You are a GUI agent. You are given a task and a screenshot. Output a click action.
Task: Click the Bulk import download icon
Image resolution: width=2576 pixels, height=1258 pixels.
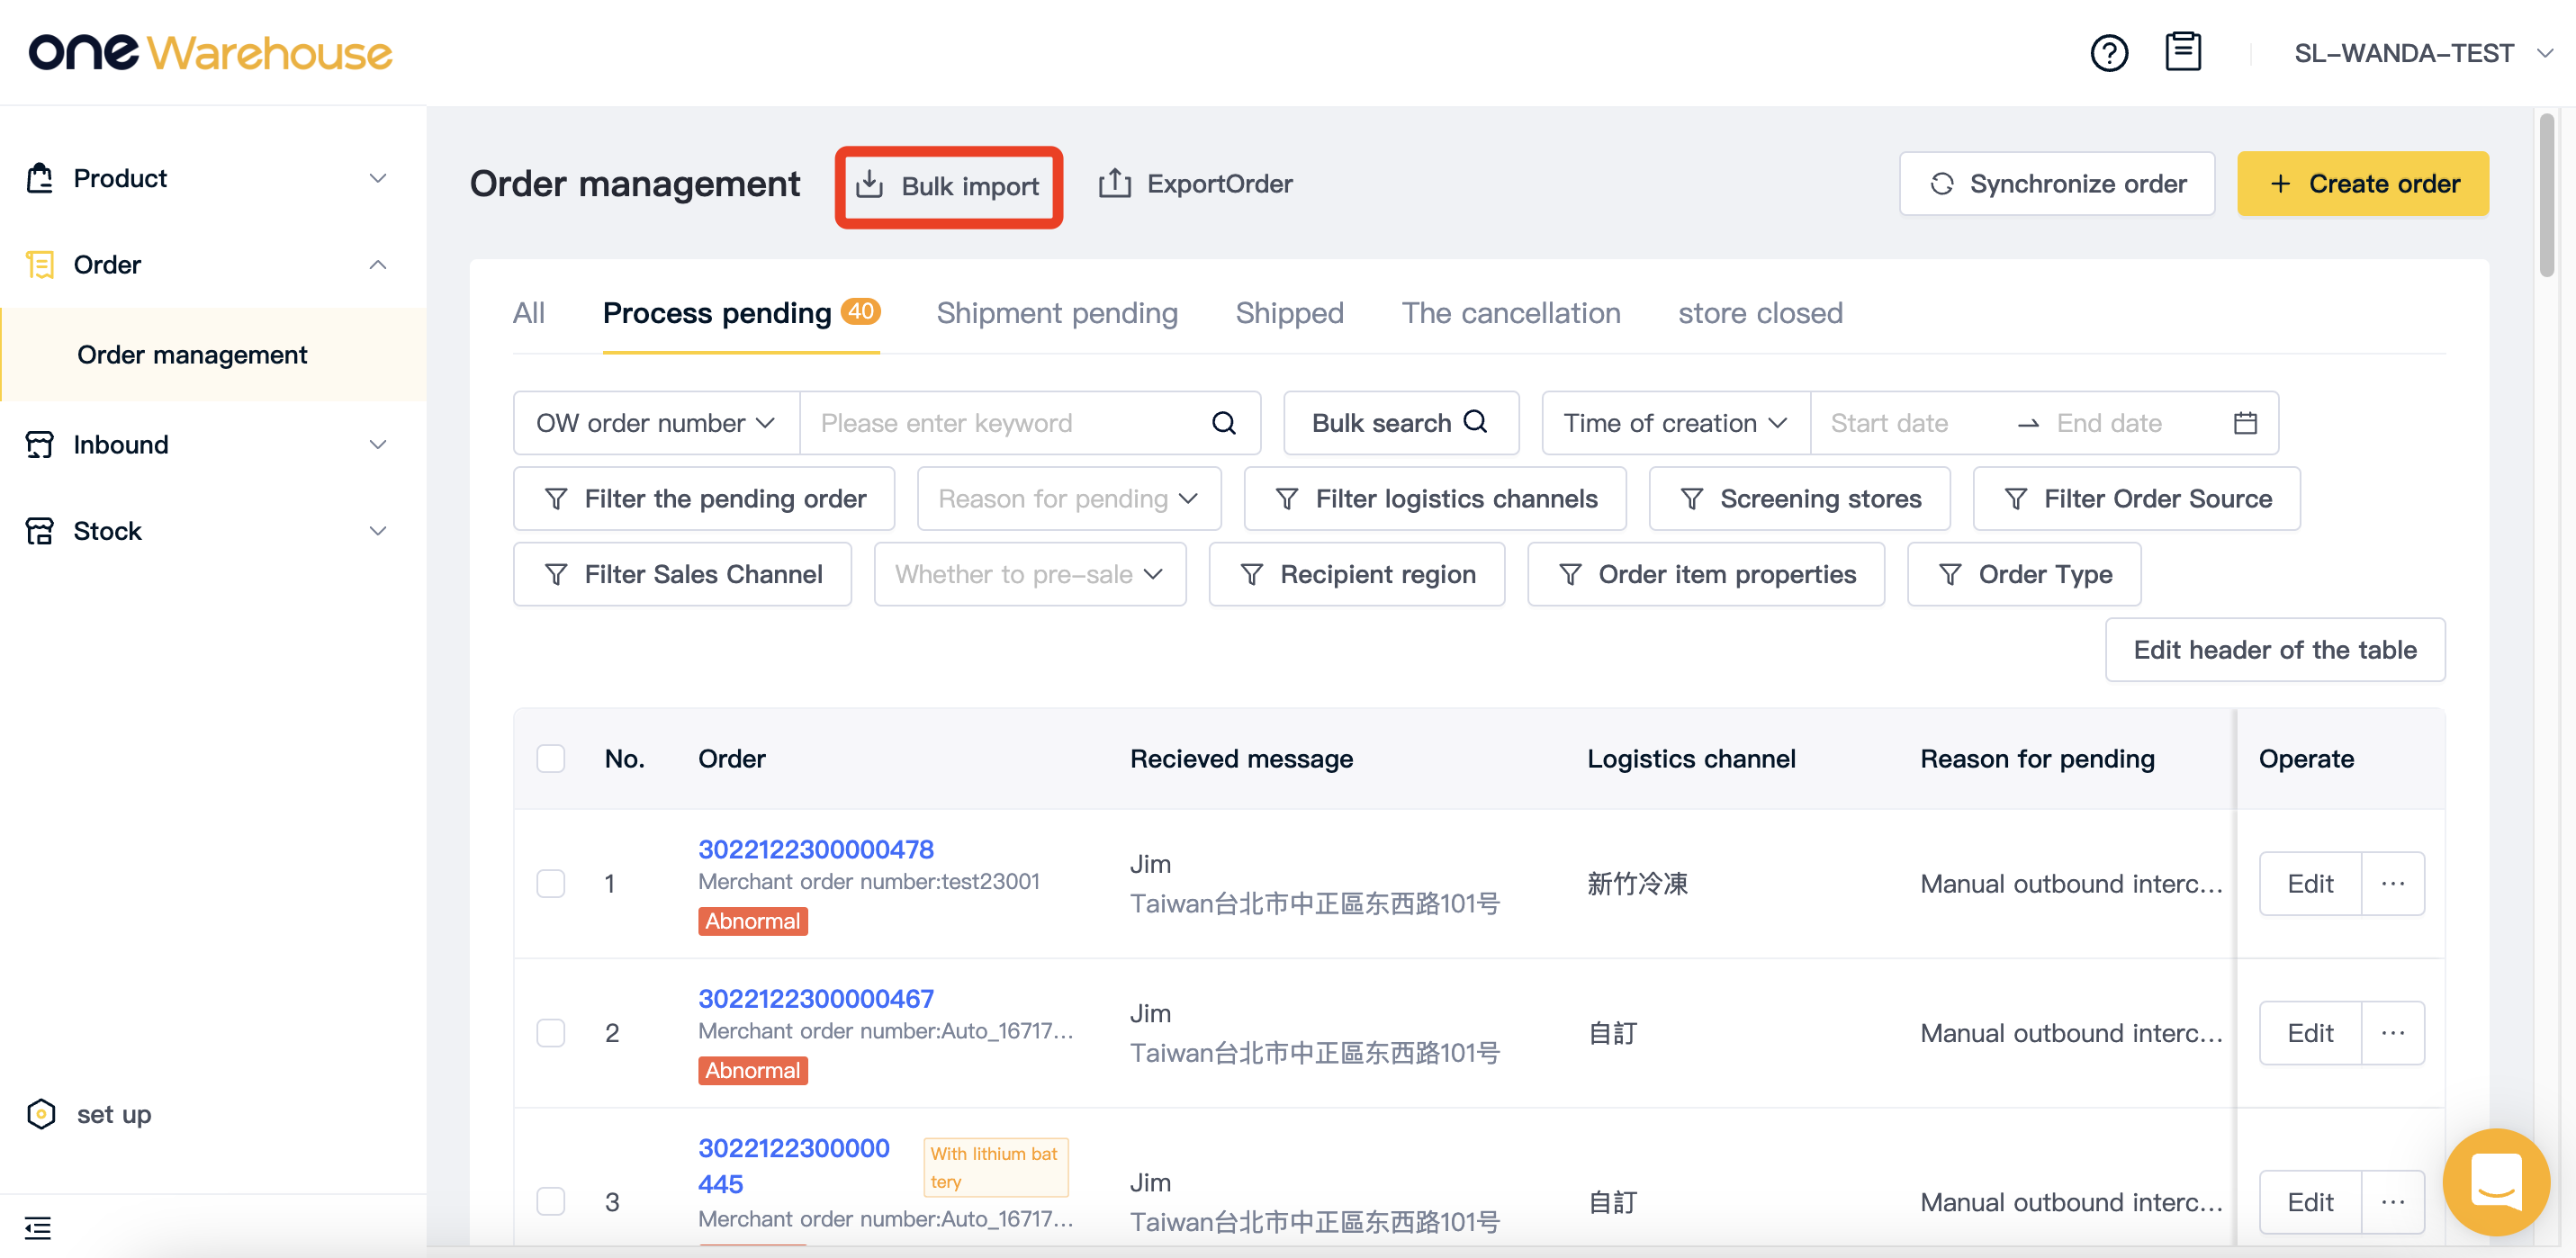870,186
